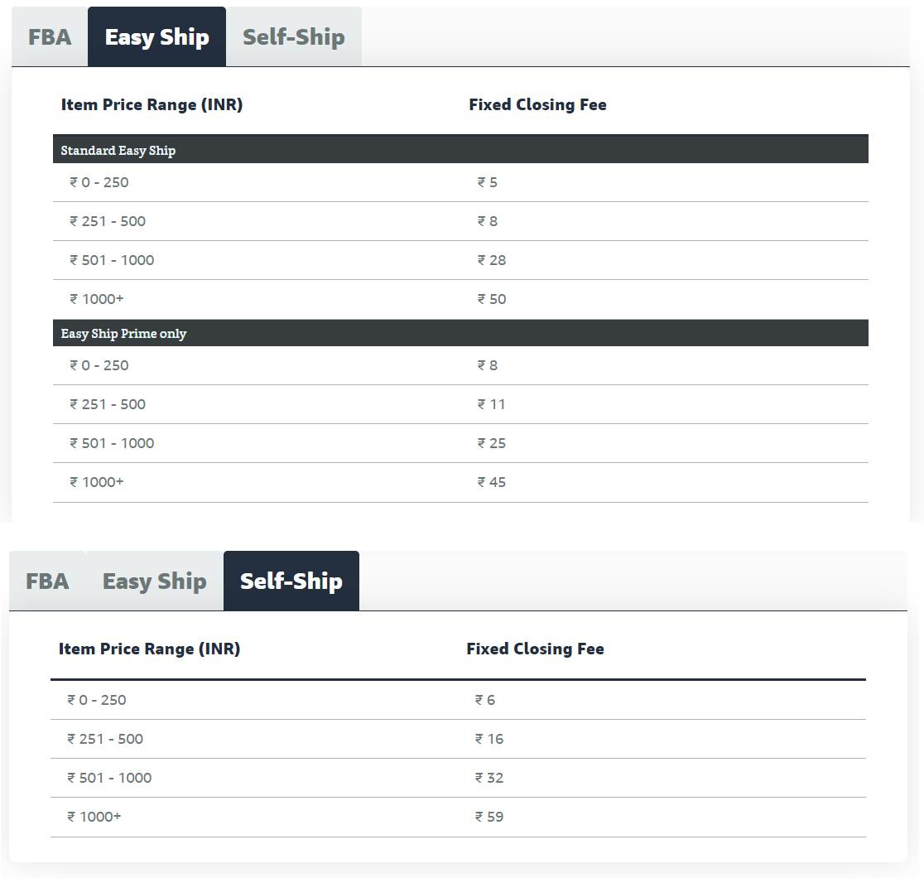
Task: Click the ₹ 11 Easy Ship Prime fee
Action: [x=492, y=404]
